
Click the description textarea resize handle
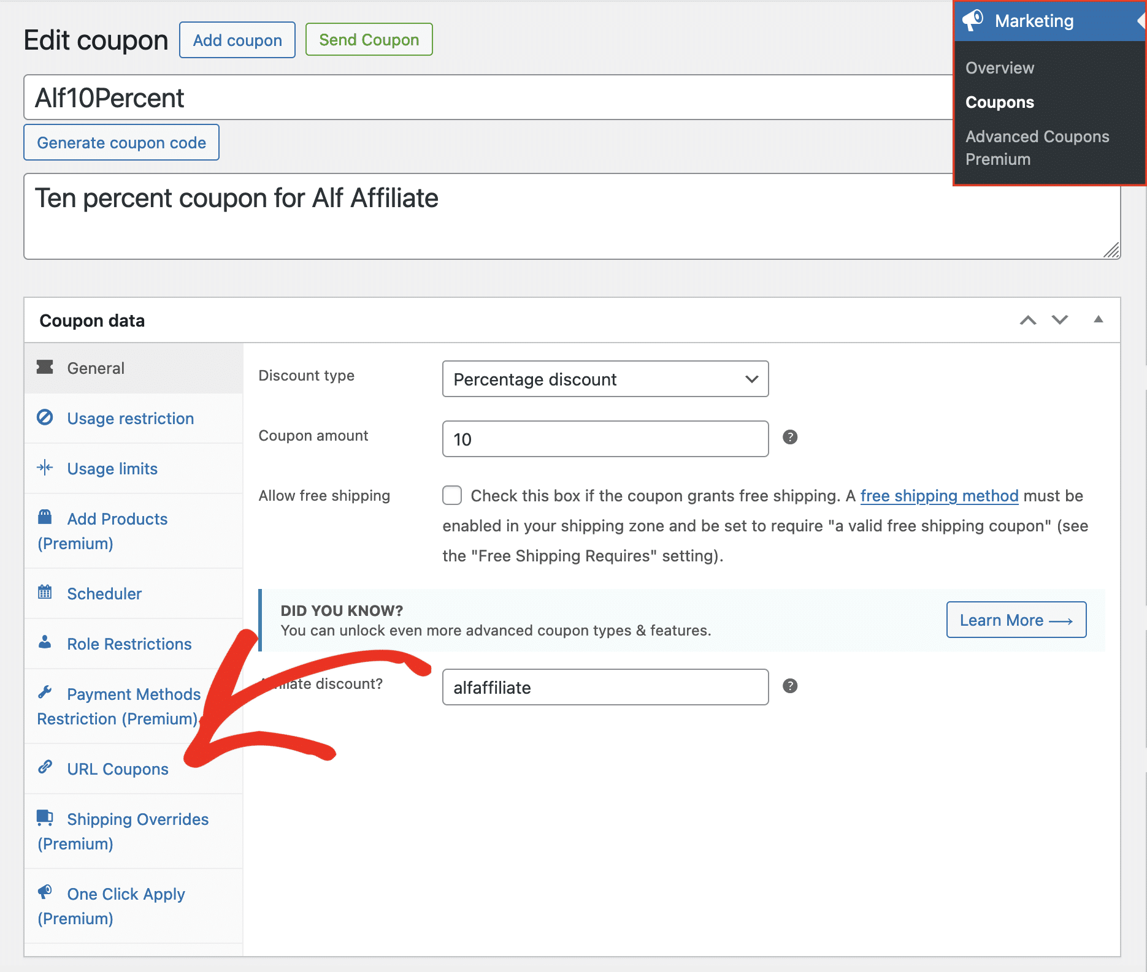tap(1111, 250)
